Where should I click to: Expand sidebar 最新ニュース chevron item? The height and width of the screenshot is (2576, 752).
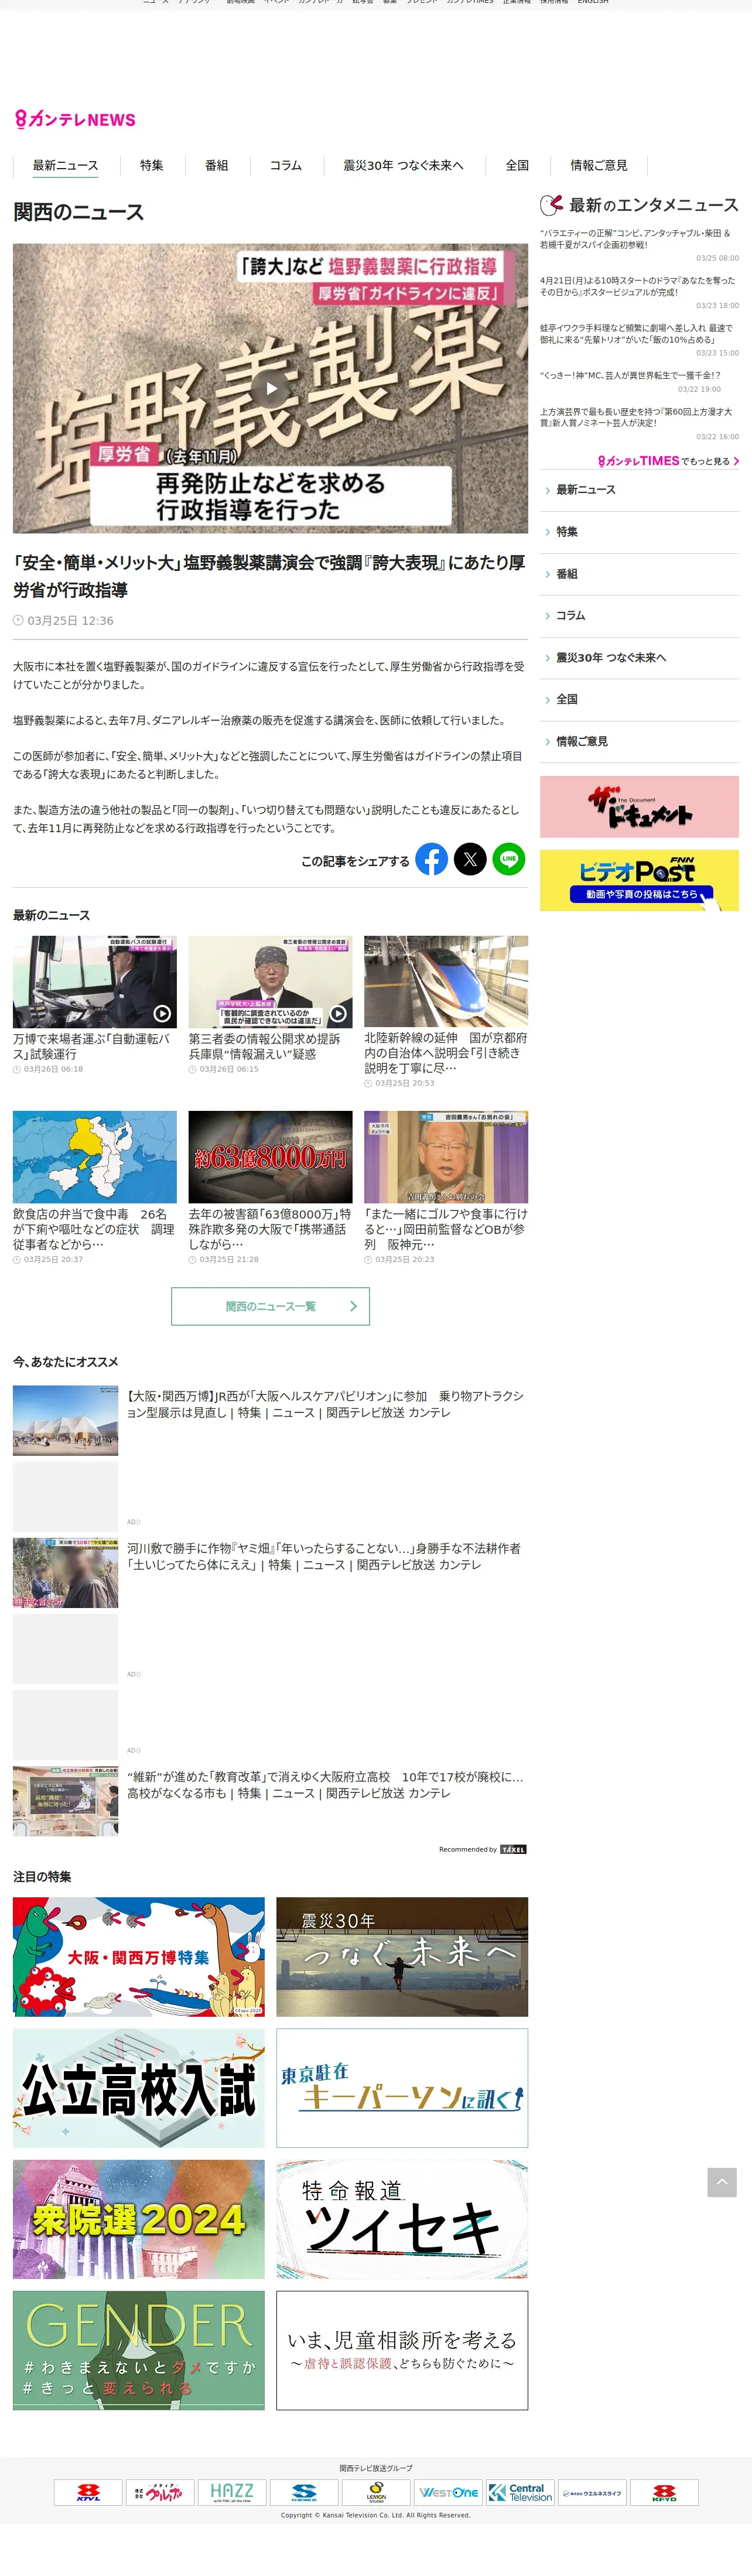pyautogui.click(x=639, y=490)
